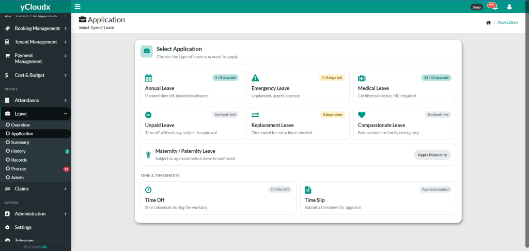Click the Emergency Leave warning triangle icon
The width and height of the screenshot is (529, 251).
click(255, 78)
